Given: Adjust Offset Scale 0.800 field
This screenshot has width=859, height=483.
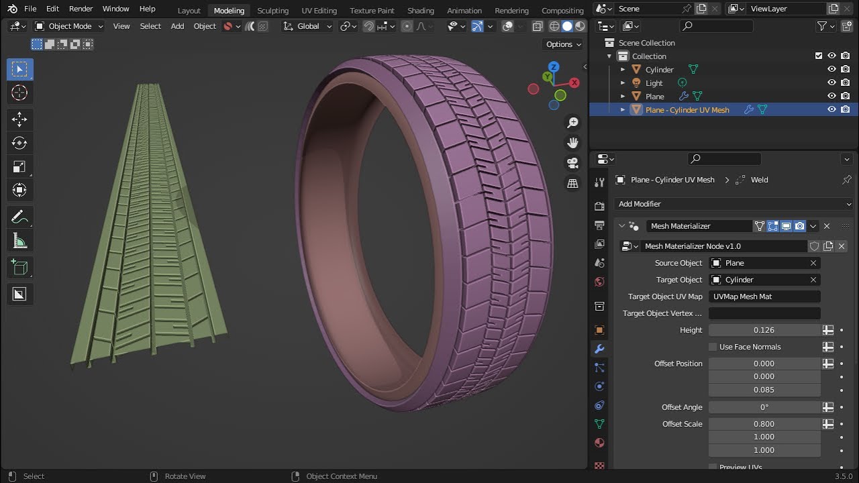Looking at the screenshot, I should click(x=764, y=424).
